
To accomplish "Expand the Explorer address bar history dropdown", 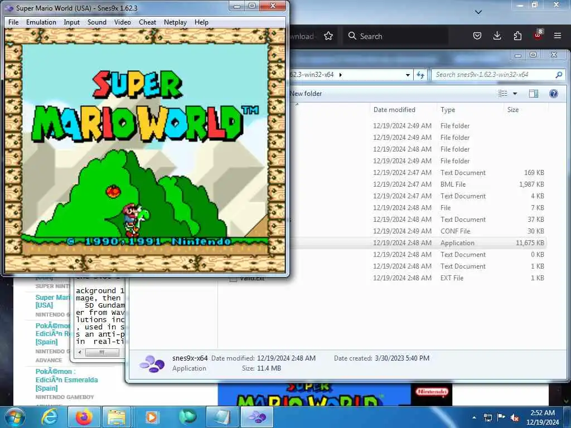I will pos(408,75).
